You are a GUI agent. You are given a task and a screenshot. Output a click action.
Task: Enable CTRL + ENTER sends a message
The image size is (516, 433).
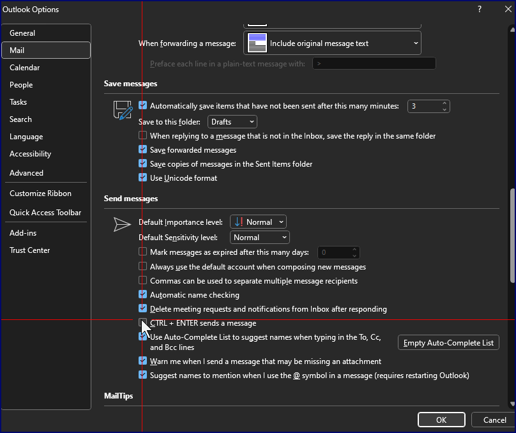[x=142, y=323]
